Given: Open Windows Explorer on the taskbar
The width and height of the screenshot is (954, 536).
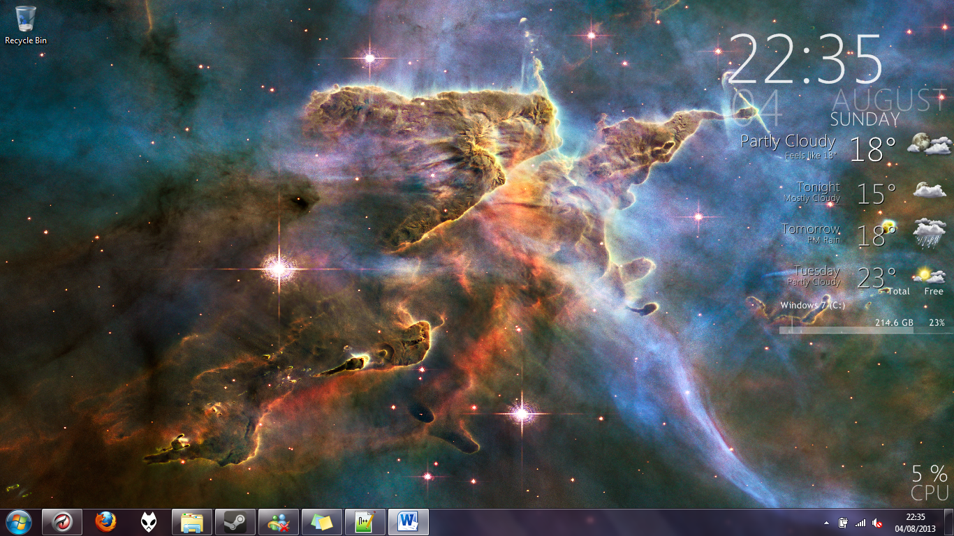Looking at the screenshot, I should click(191, 521).
